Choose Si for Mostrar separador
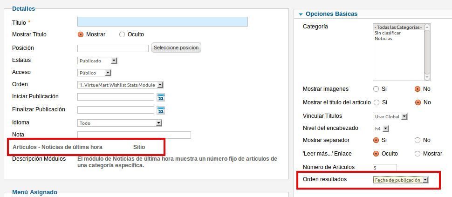The height and width of the screenshot is (197, 452). pyautogui.click(x=376, y=140)
